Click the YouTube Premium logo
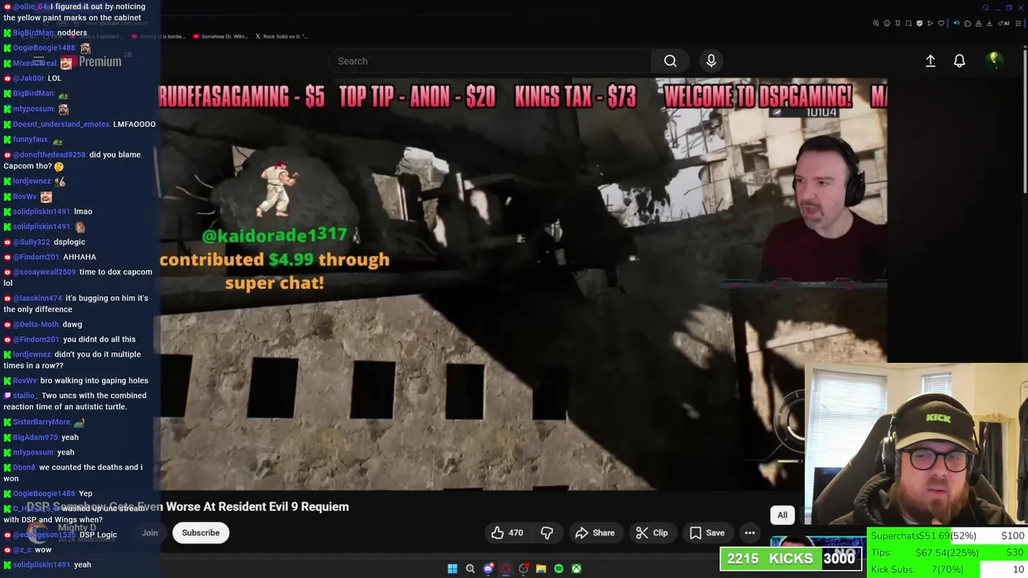 coord(91,62)
